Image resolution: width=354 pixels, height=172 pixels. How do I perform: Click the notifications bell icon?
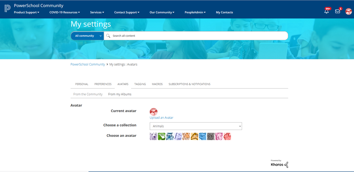point(326,11)
